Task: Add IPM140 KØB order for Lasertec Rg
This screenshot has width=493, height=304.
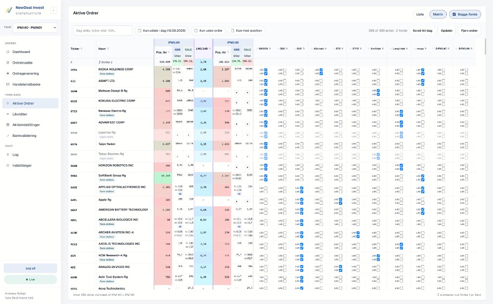Action: [x=177, y=135]
